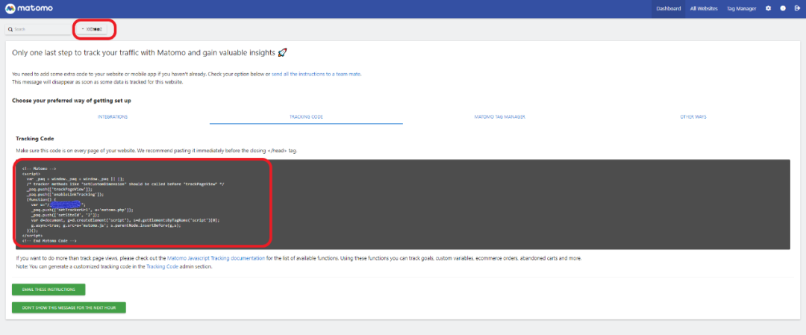Screen dimensions: 806x335
Task: Open the settings gear in the top bar
Action: tap(768, 9)
